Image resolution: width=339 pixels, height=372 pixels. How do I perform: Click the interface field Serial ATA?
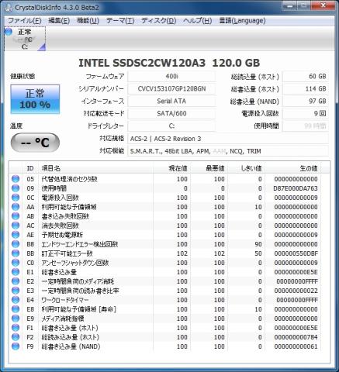tap(171, 102)
